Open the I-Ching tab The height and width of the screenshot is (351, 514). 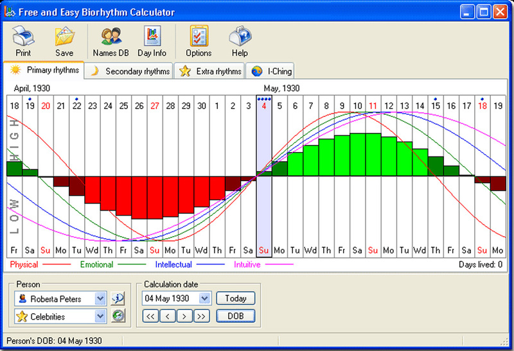click(270, 71)
